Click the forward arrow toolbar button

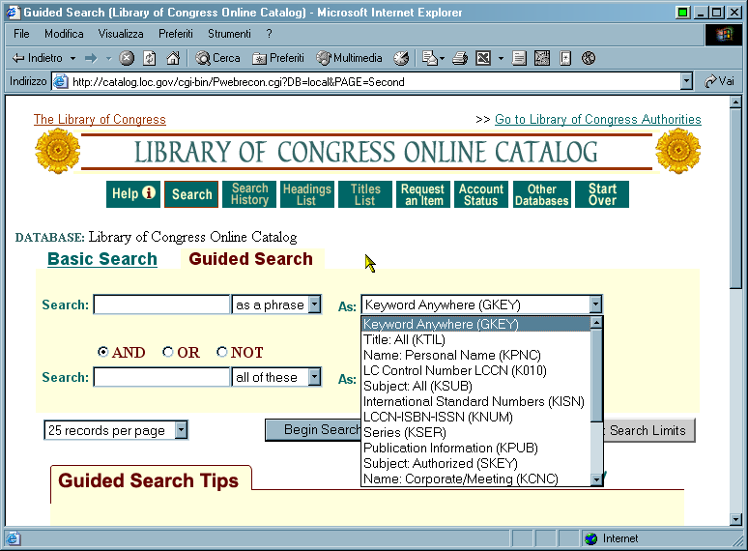tap(91, 58)
